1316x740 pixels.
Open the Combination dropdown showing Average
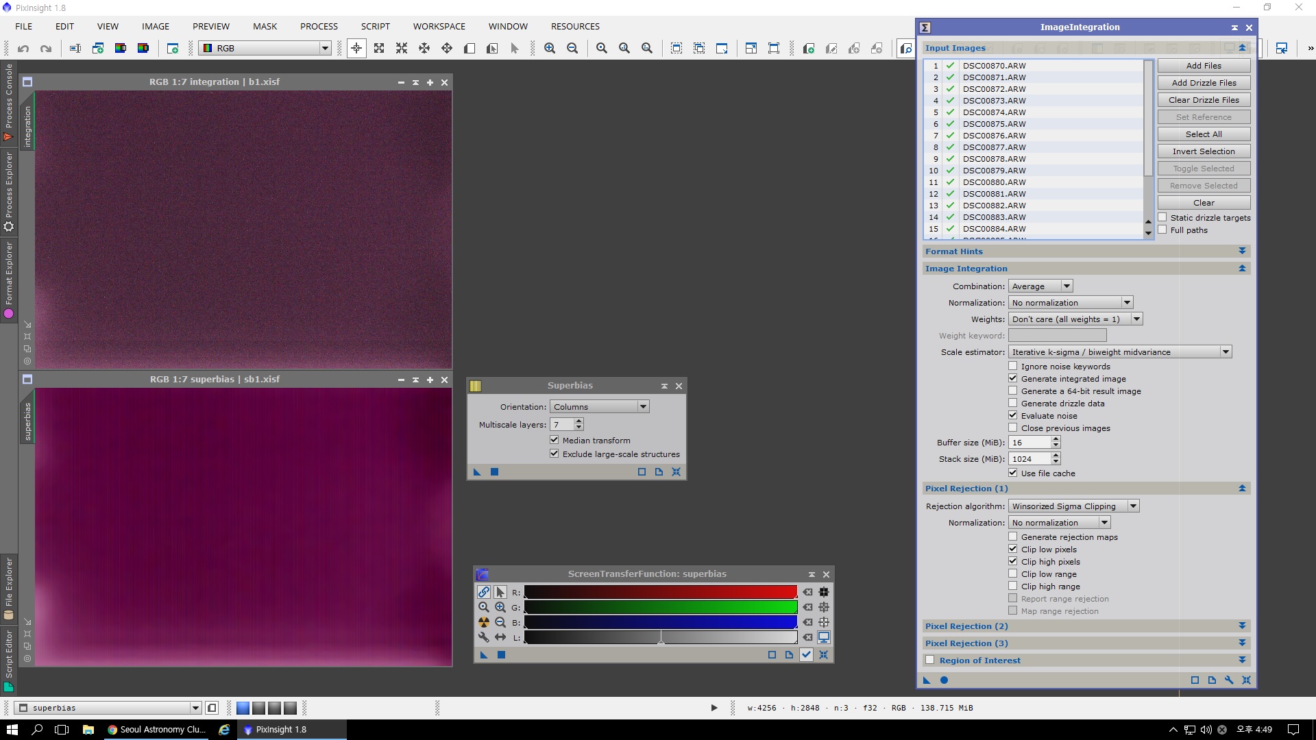[1040, 286]
